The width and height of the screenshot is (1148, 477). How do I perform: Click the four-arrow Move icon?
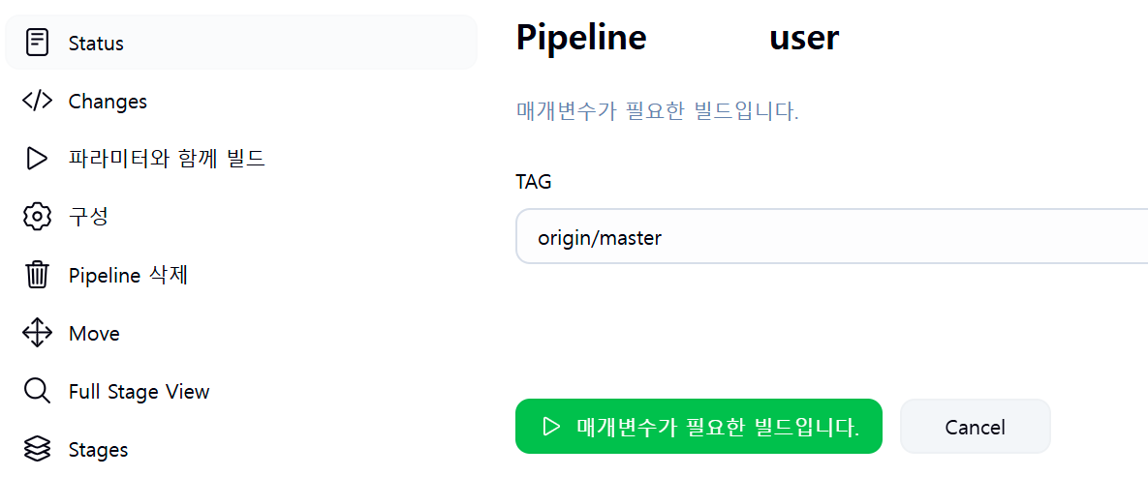pyautogui.click(x=37, y=334)
